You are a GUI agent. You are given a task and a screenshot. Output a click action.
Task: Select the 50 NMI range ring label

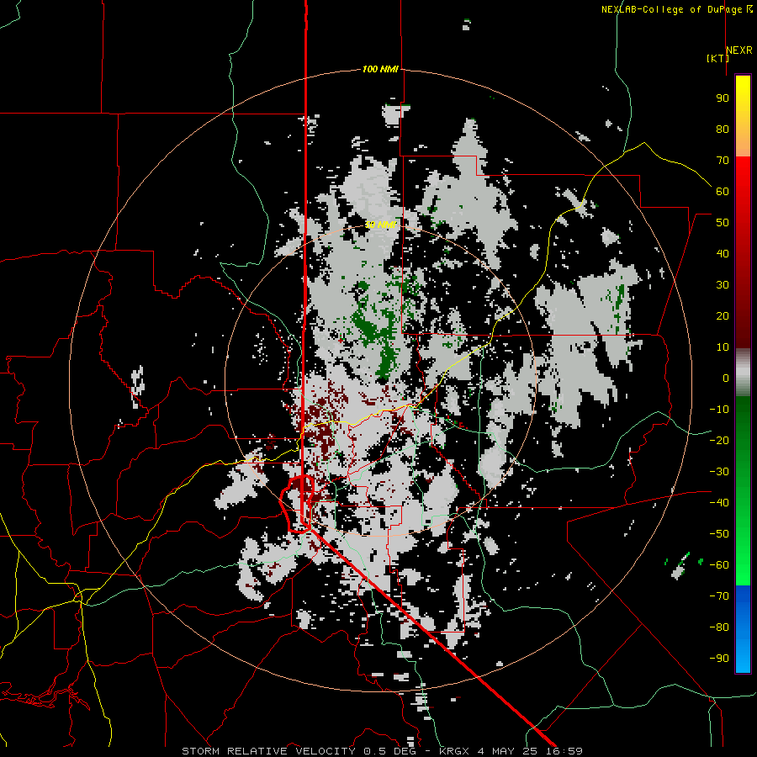pos(380,225)
